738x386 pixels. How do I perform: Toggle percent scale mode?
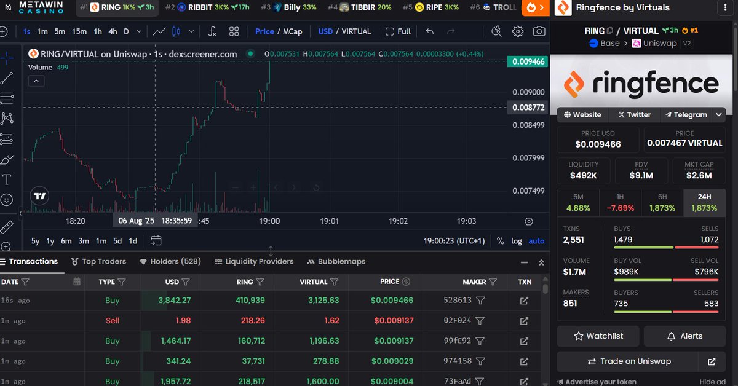[500, 241]
